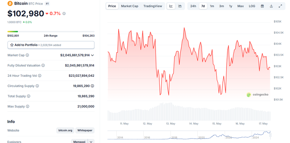Screen dimensions: 290x143
Task: Select the 1y time range
Action: [231, 6]
